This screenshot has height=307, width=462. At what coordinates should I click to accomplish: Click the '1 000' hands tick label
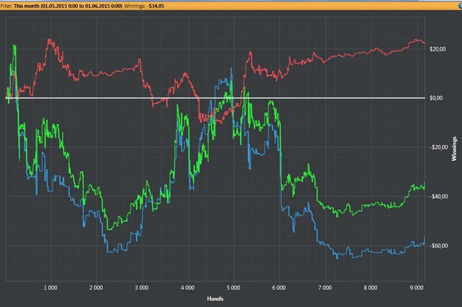[x=50, y=288]
